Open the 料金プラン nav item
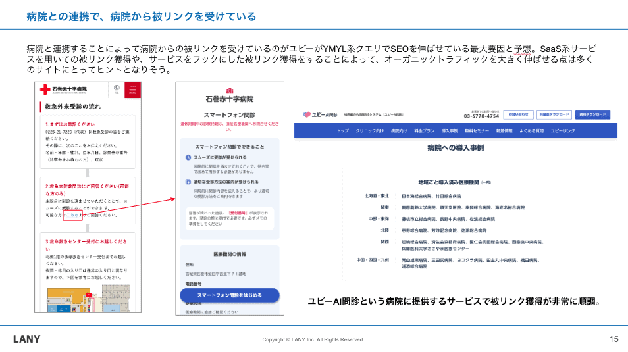 (424, 131)
